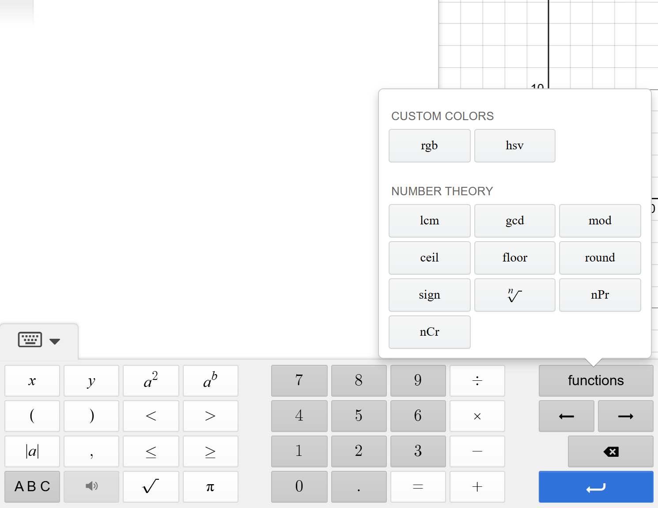Viewport: 658px width, 508px height.
Task: Toggle the audio trace speaker
Action: (x=91, y=486)
